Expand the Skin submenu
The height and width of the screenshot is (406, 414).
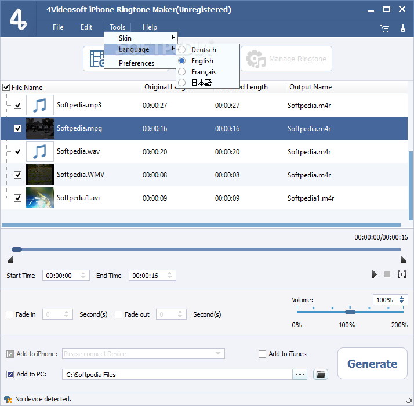click(141, 38)
